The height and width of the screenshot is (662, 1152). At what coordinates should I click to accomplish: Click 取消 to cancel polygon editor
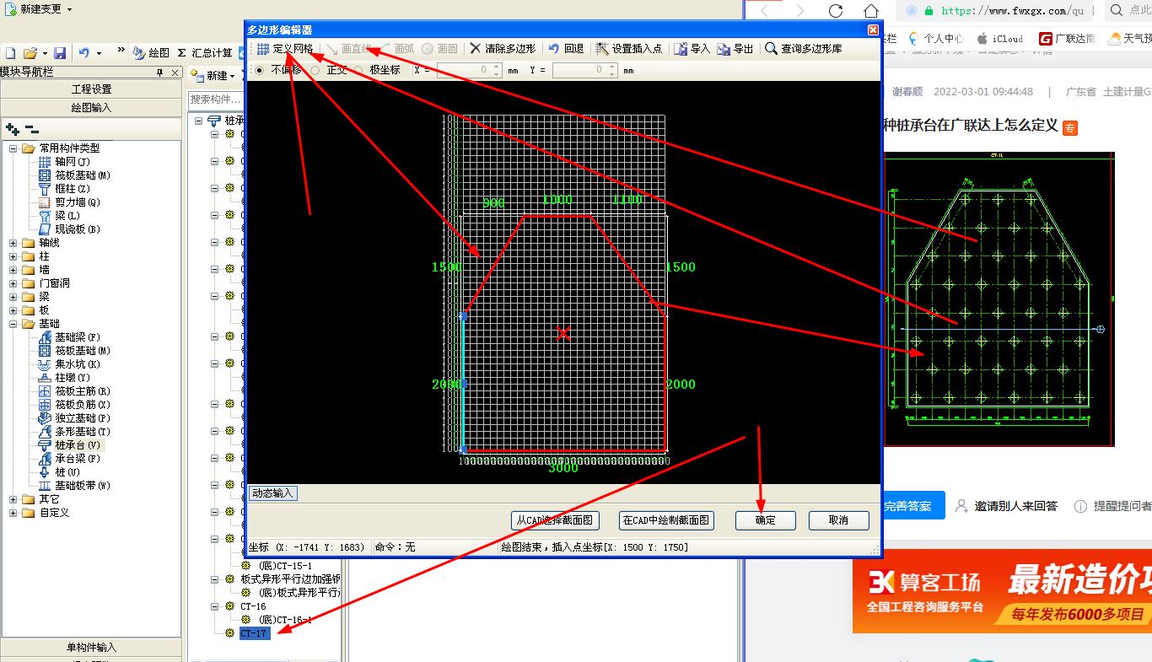tap(838, 520)
